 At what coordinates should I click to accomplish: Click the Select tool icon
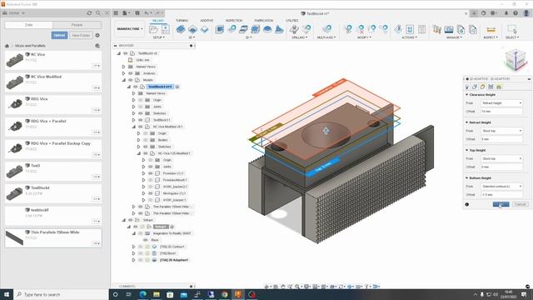[x=511, y=29]
